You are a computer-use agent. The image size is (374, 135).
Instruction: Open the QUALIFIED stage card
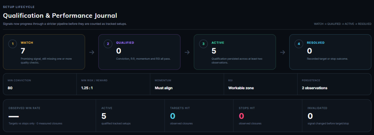click(139, 52)
